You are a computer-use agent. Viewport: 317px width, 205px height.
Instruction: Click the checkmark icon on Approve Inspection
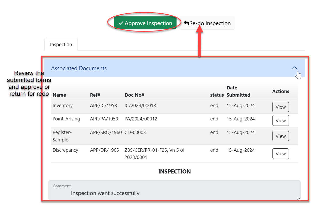(x=121, y=23)
